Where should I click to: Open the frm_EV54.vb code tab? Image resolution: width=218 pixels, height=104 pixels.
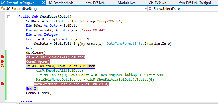(95, 3)
